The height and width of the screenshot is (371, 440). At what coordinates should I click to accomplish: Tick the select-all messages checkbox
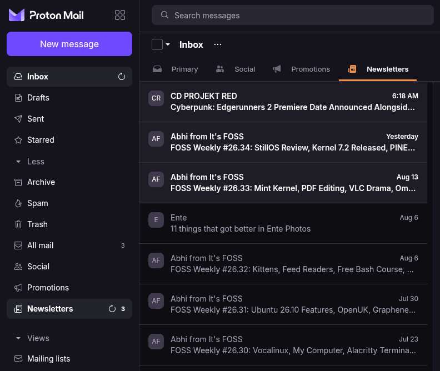pyautogui.click(x=157, y=44)
